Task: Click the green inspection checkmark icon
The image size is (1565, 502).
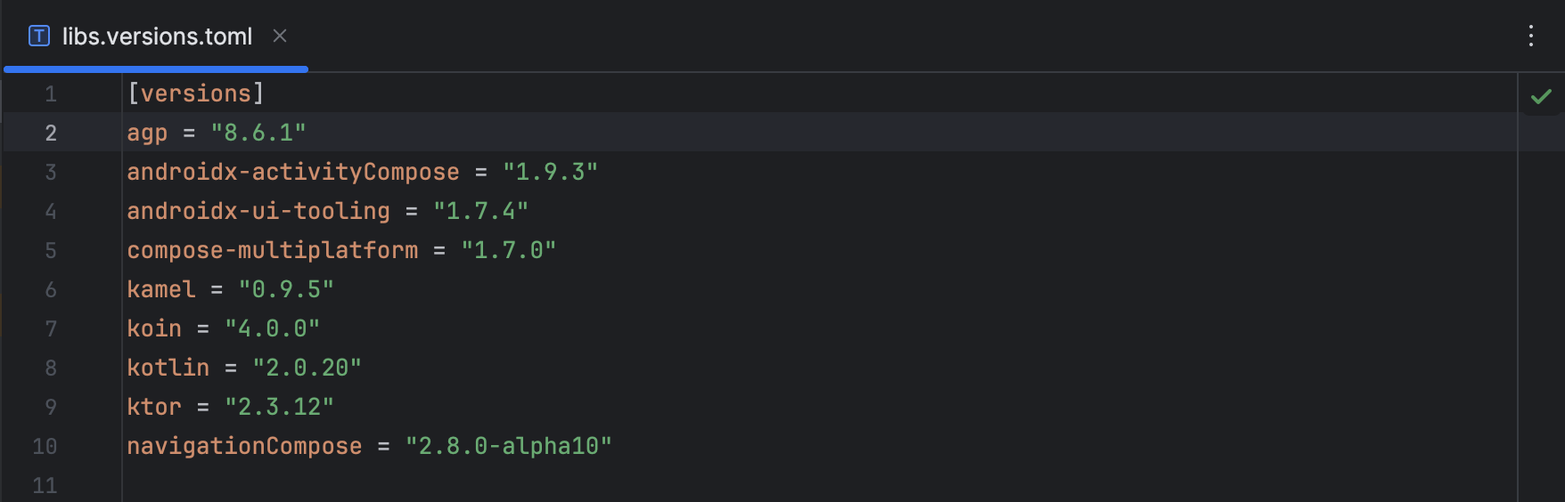Action: click(x=1541, y=96)
